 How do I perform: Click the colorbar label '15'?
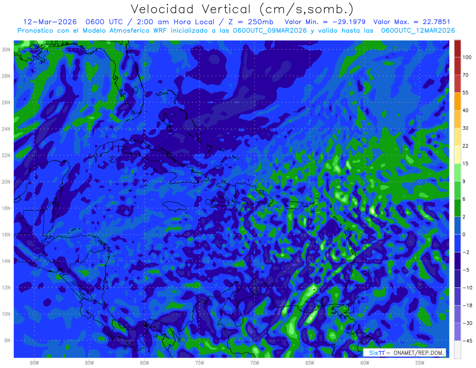click(465, 164)
